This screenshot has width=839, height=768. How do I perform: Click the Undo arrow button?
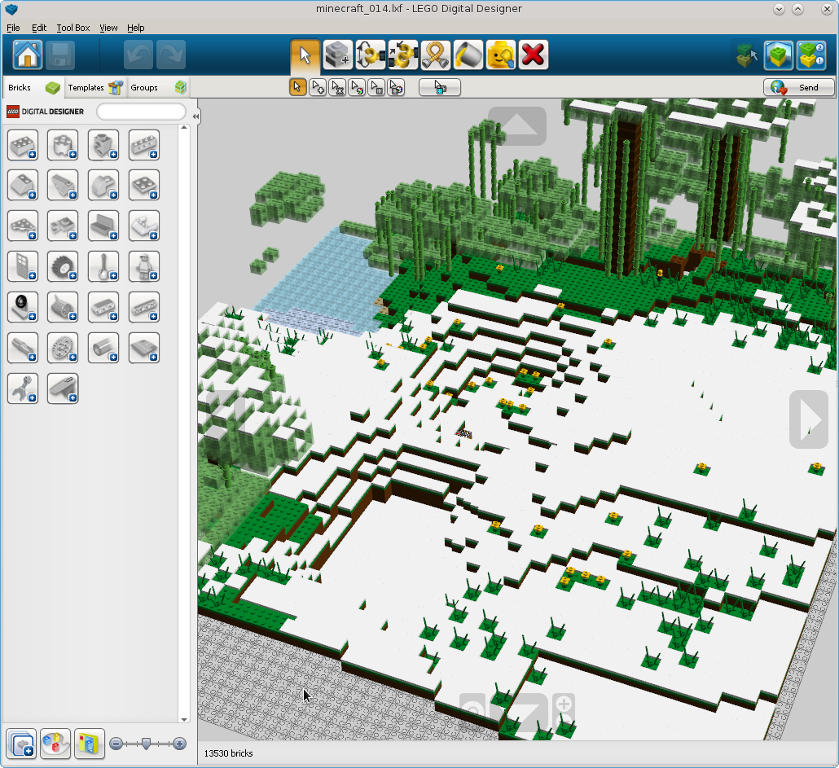138,55
